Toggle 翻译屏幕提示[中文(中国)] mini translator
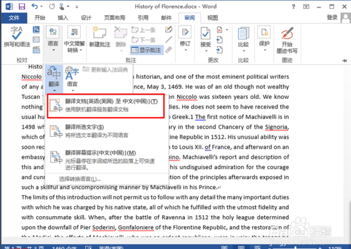The width and height of the screenshot is (351, 249). tap(106, 160)
